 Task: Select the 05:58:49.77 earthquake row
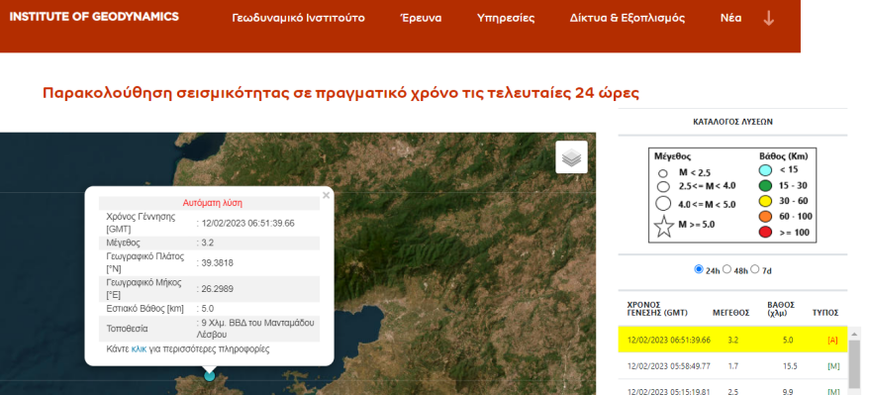pos(732,366)
